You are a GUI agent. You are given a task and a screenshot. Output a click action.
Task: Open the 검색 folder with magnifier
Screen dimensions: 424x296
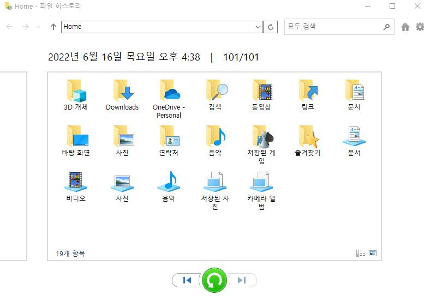click(215, 95)
